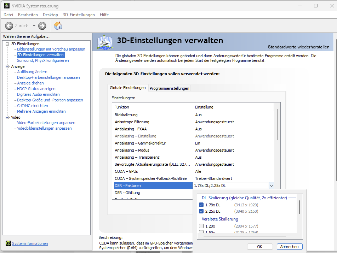Open the Bearbeiten menu
The width and height of the screenshot is (337, 253).
tap(28, 15)
